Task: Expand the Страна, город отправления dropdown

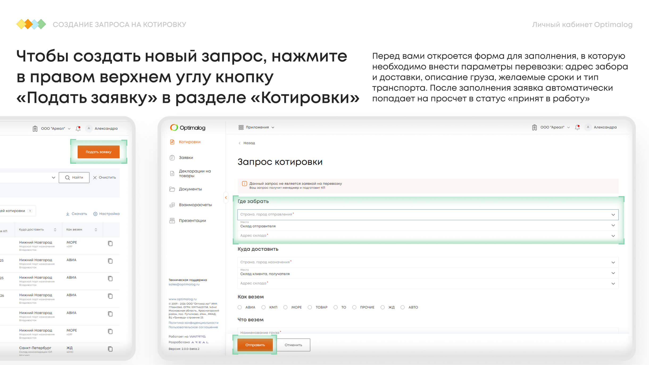Action: (613, 215)
